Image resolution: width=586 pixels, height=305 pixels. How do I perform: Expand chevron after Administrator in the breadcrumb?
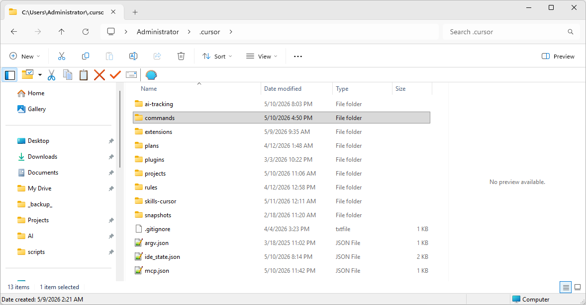click(189, 32)
